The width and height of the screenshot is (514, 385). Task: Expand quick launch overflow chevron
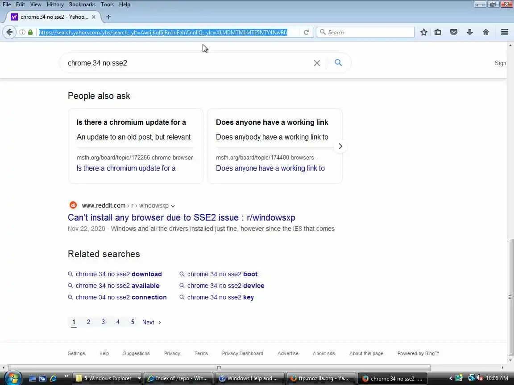point(66,376)
